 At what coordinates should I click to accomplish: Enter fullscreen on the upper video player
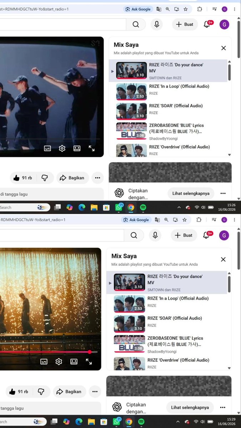[x=91, y=148]
